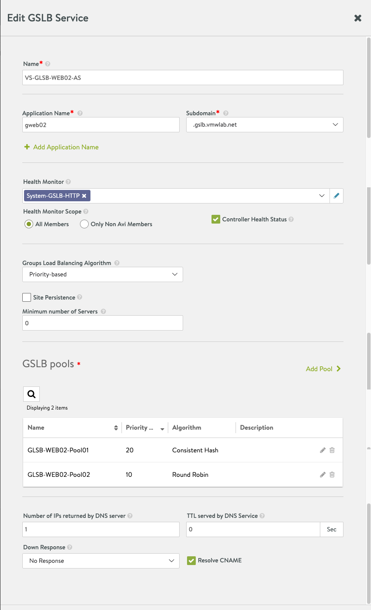The image size is (371, 610).
Task: Click Number of IPs returned field
Action: [x=101, y=529]
